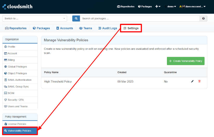The image size is (214, 137).
Task: Click the Billing credit-card icon
Action: (5, 60)
